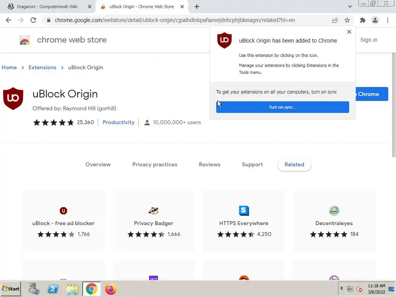This screenshot has height=297, width=396.
Task: Open the Reviews tab
Action: click(x=210, y=164)
